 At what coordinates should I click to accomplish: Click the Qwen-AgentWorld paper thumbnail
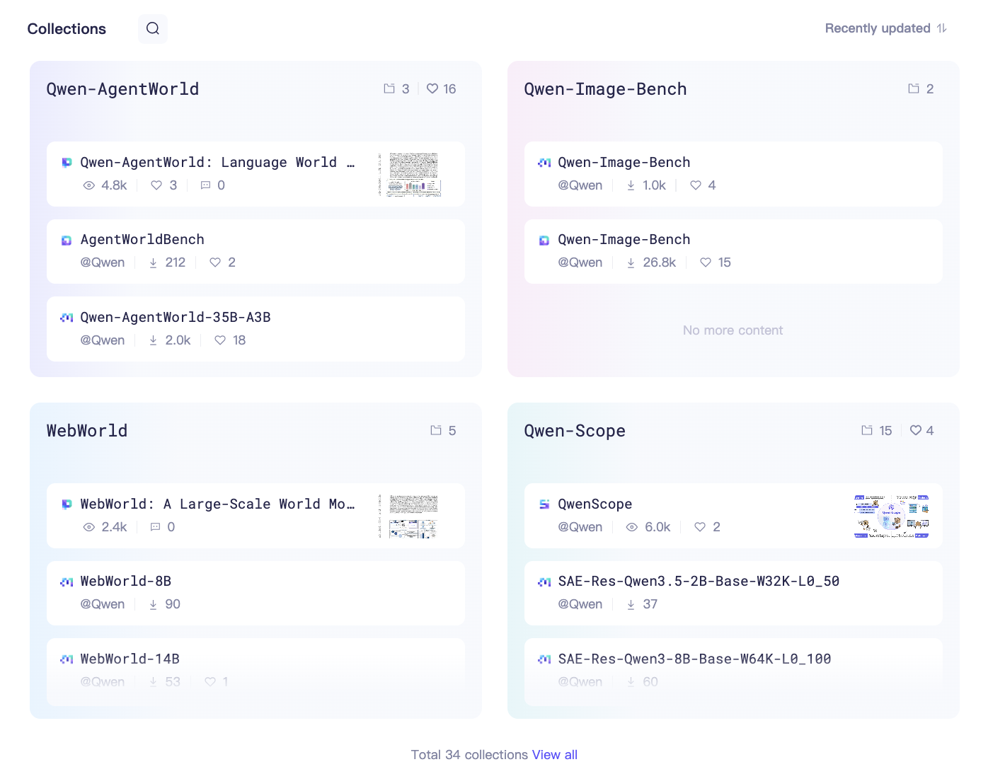410,174
